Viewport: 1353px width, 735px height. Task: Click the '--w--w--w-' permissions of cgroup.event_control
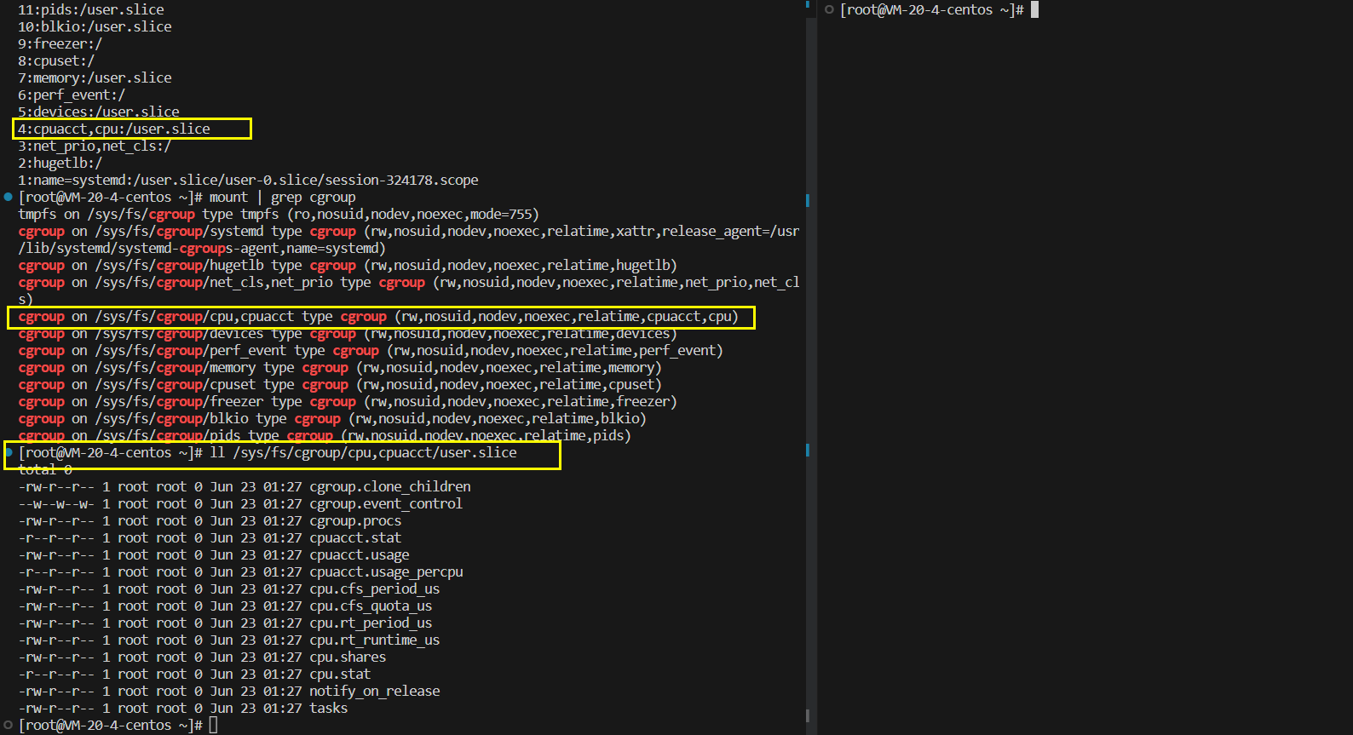click(56, 503)
